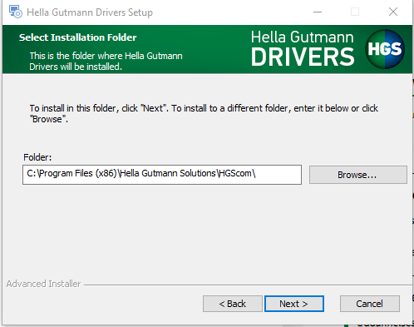The width and height of the screenshot is (414, 327).
Task: Click the Hella Gutmann Drivers Setup title text
Action: pos(90,12)
